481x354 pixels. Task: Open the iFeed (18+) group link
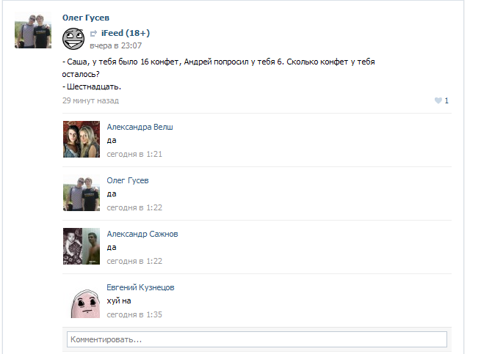pyautogui.click(x=126, y=33)
